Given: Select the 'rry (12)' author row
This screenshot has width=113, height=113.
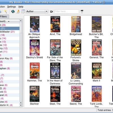Looking at the screenshot, I should 10,48.
